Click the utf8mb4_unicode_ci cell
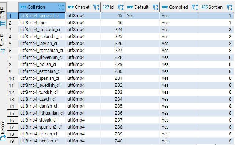235x145 pixels. click(42, 30)
